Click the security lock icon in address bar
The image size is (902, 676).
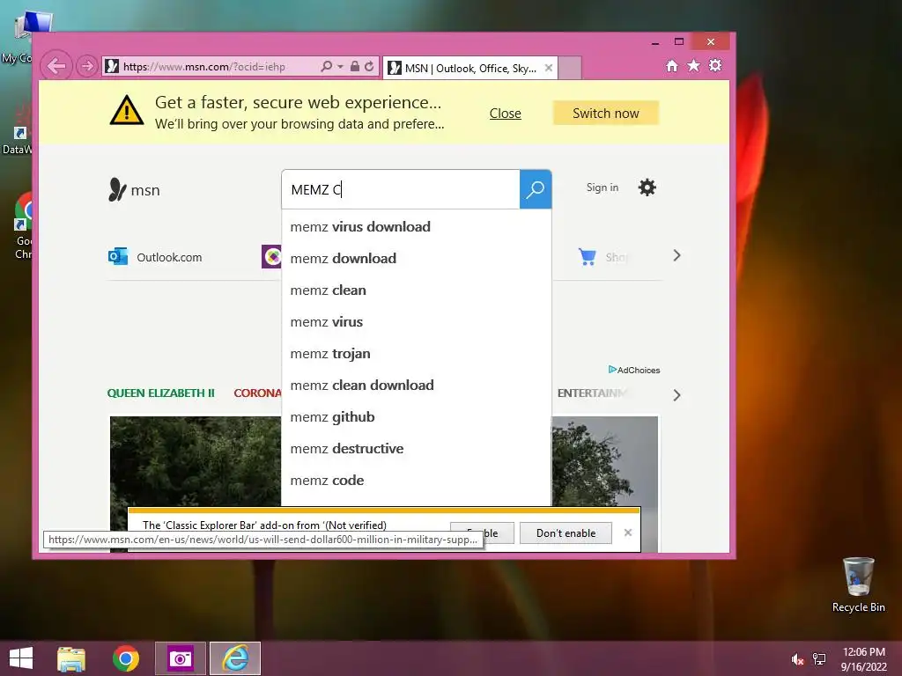(x=355, y=66)
